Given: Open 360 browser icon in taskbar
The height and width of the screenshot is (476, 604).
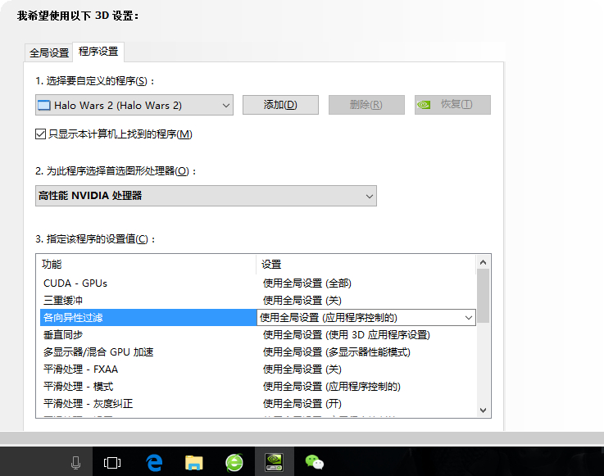Looking at the screenshot, I should (x=234, y=462).
